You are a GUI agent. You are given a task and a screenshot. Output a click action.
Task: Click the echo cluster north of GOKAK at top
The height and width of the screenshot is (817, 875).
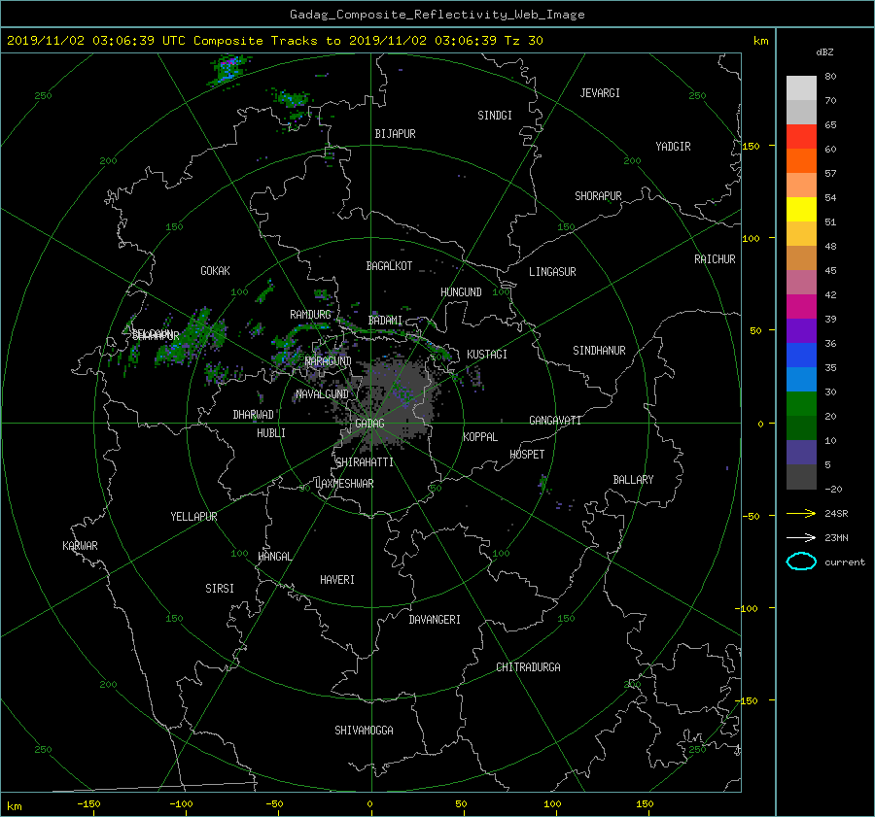click(228, 70)
